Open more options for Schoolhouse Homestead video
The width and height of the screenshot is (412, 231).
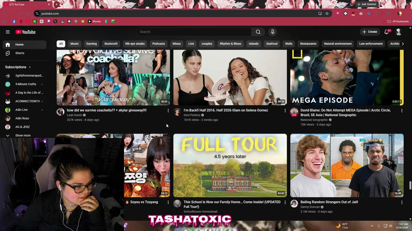pos(285,202)
